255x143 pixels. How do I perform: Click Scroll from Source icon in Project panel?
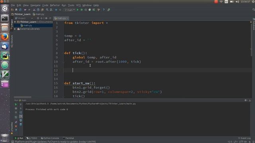coord(38,18)
